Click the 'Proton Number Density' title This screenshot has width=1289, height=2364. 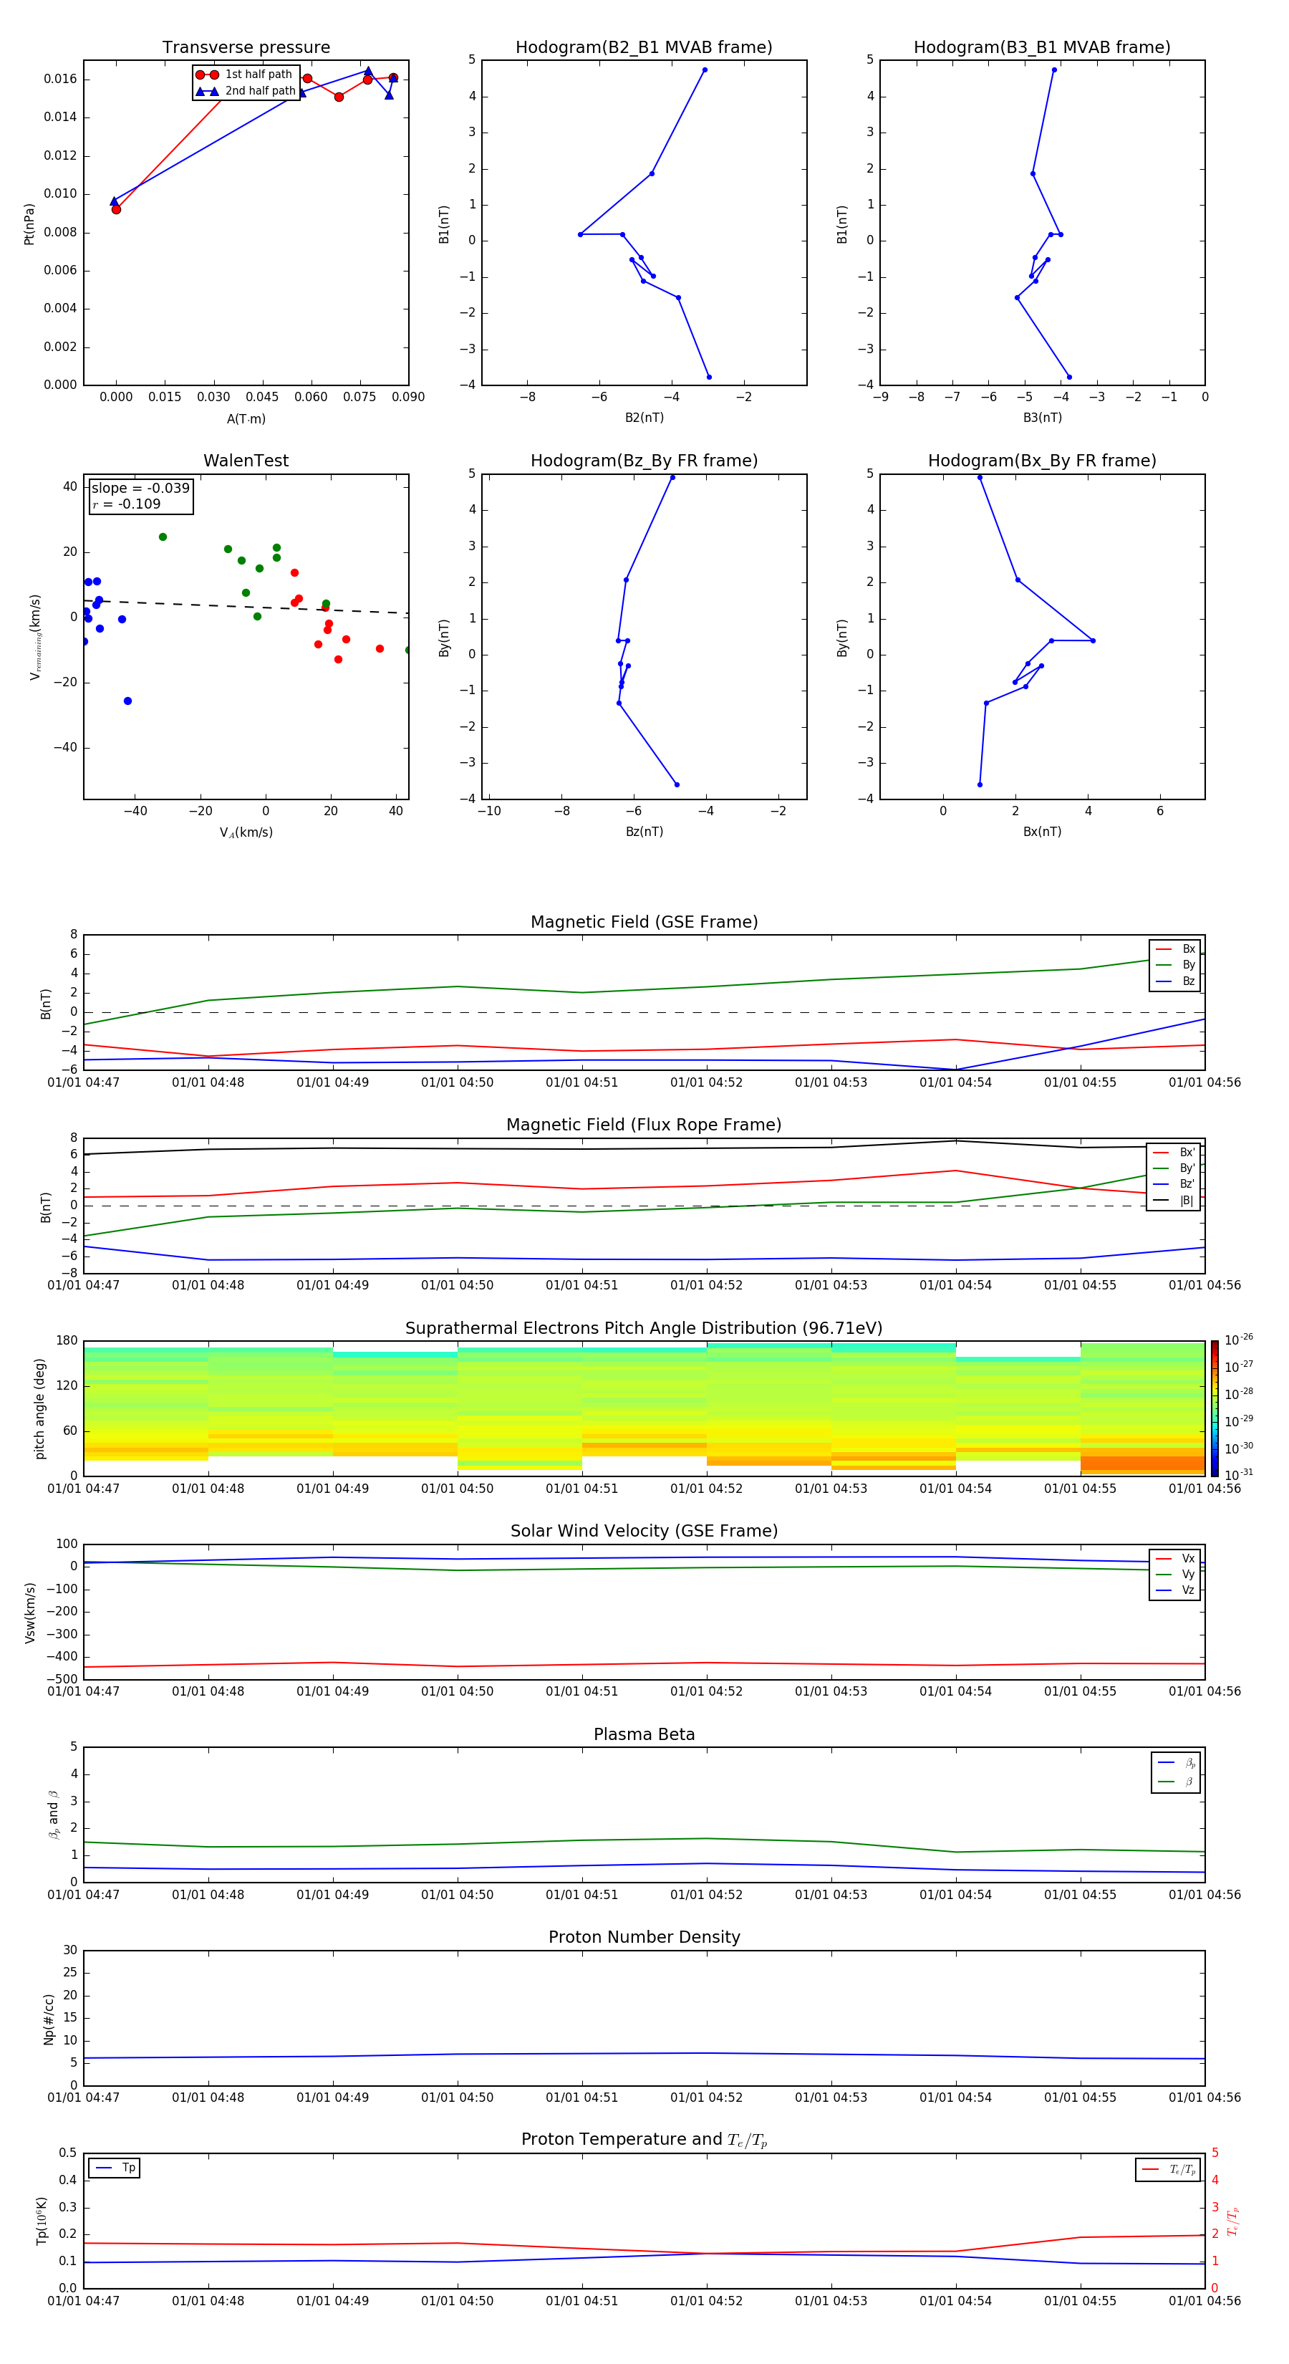[x=644, y=1937]
